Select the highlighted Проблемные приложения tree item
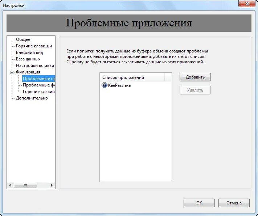This screenshot has height=216, width=258. click(39, 79)
